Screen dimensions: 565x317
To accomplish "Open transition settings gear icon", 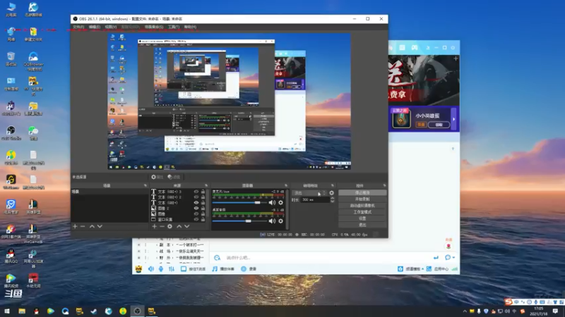I will (331, 192).
